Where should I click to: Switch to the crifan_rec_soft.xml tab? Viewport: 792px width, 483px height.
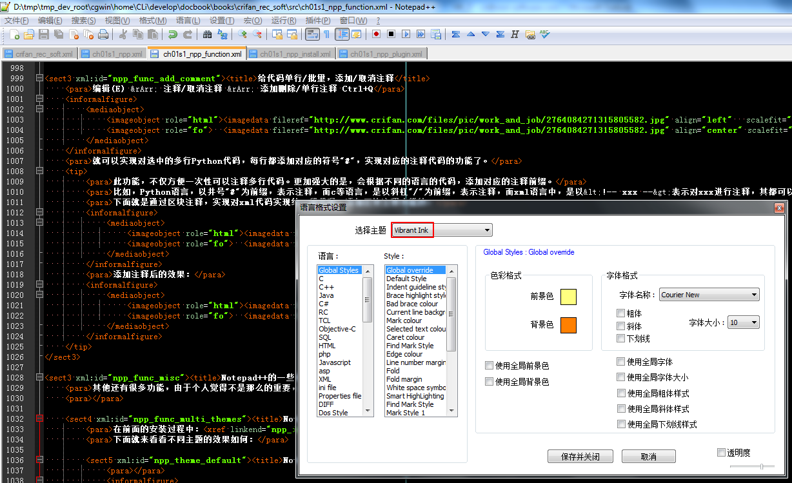(x=39, y=54)
